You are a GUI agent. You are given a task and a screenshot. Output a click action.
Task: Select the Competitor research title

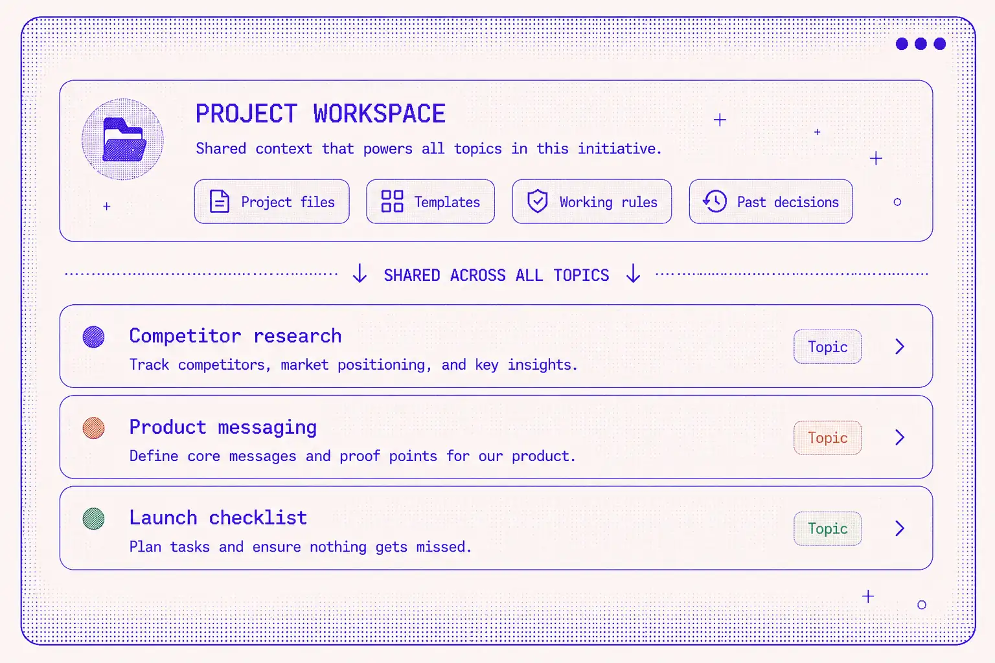point(235,336)
